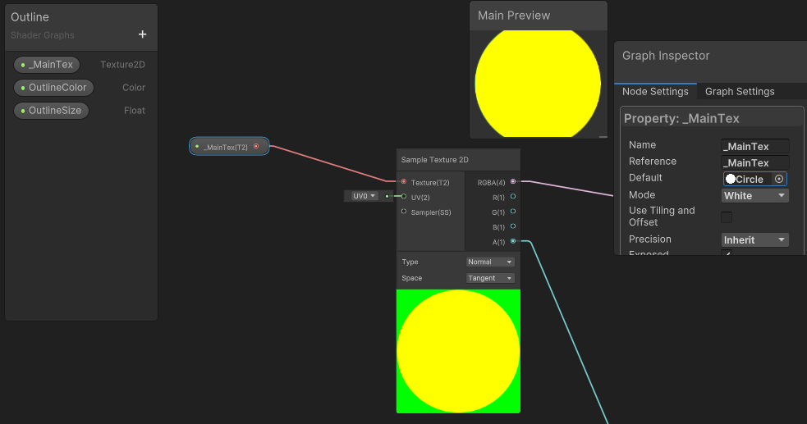This screenshot has width=807, height=424.
Task: Click the Sample Texture 2D node title
Action: [x=435, y=160]
